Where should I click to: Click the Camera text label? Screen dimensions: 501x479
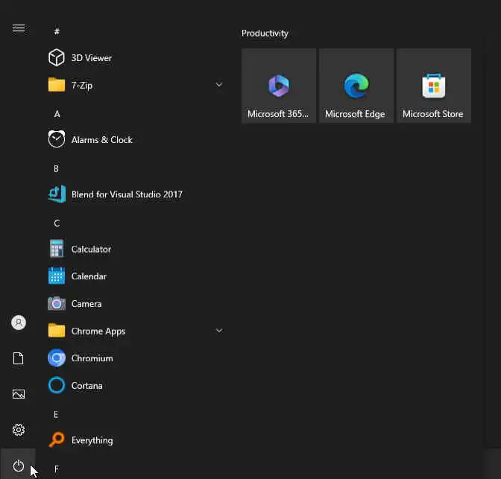(86, 304)
